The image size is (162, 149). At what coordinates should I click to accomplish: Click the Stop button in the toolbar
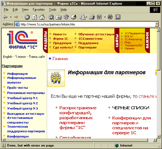click(x=27, y=17)
